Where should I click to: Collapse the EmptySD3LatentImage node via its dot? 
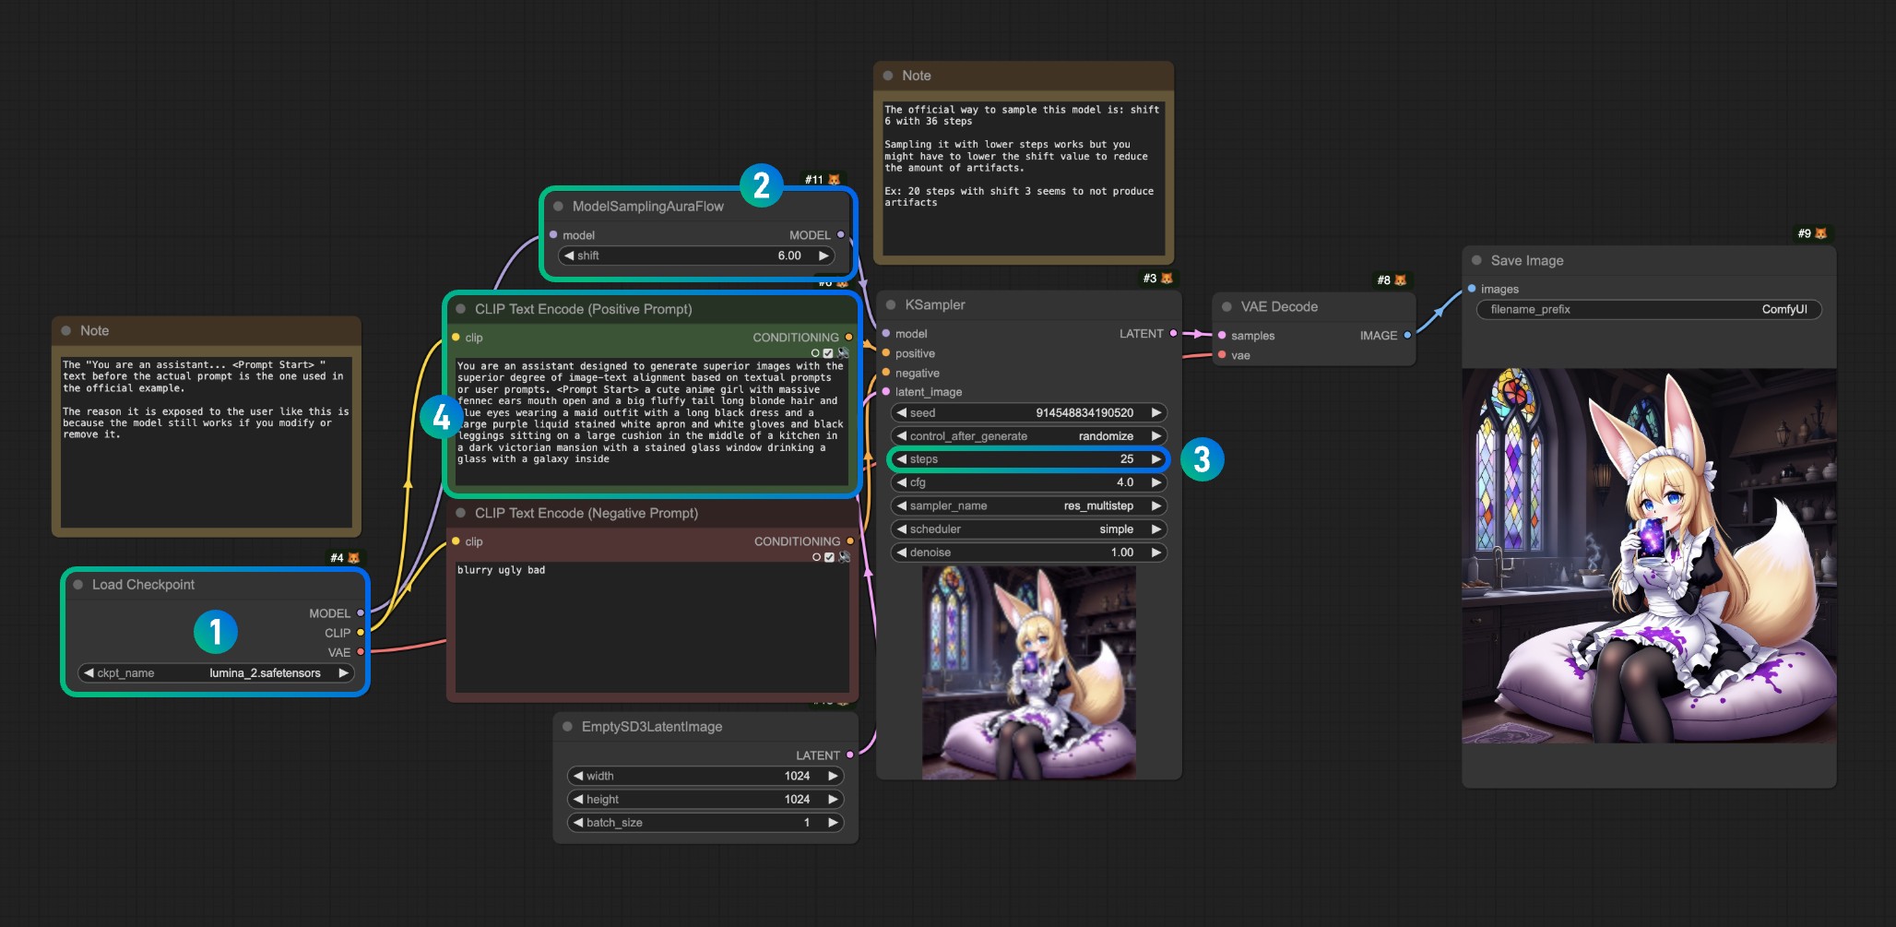click(567, 727)
